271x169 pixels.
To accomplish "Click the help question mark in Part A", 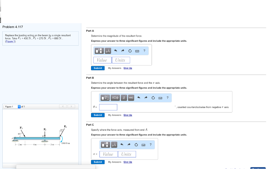I will point(144,51).
